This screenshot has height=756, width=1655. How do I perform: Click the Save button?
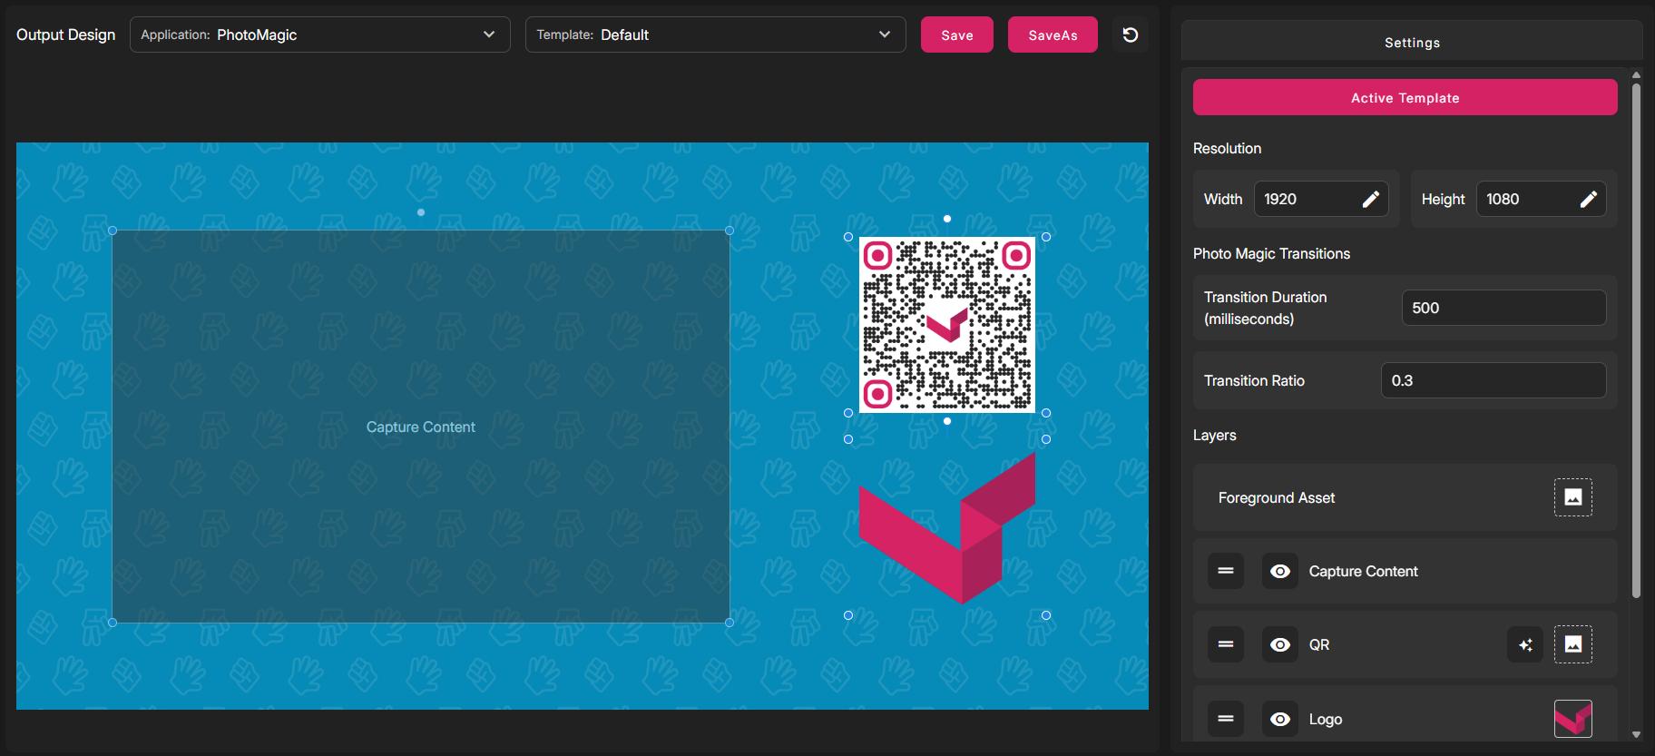(x=957, y=34)
